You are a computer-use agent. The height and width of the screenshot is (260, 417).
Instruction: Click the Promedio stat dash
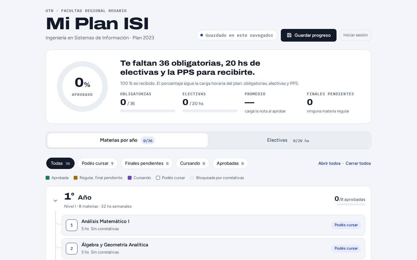pos(249,102)
